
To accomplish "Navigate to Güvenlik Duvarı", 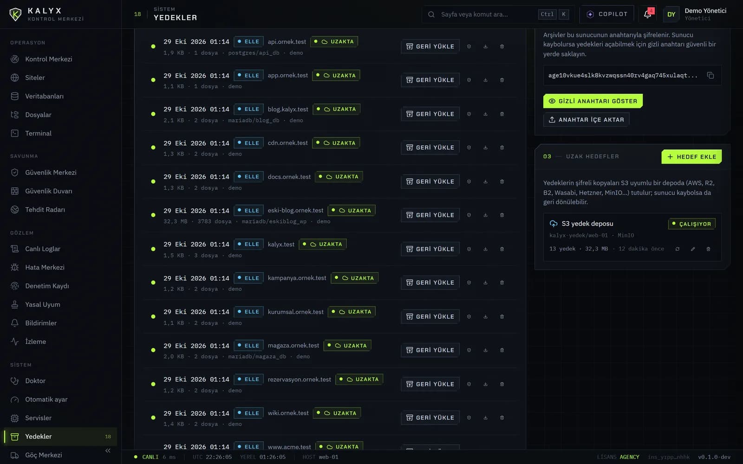I will coord(60,191).
